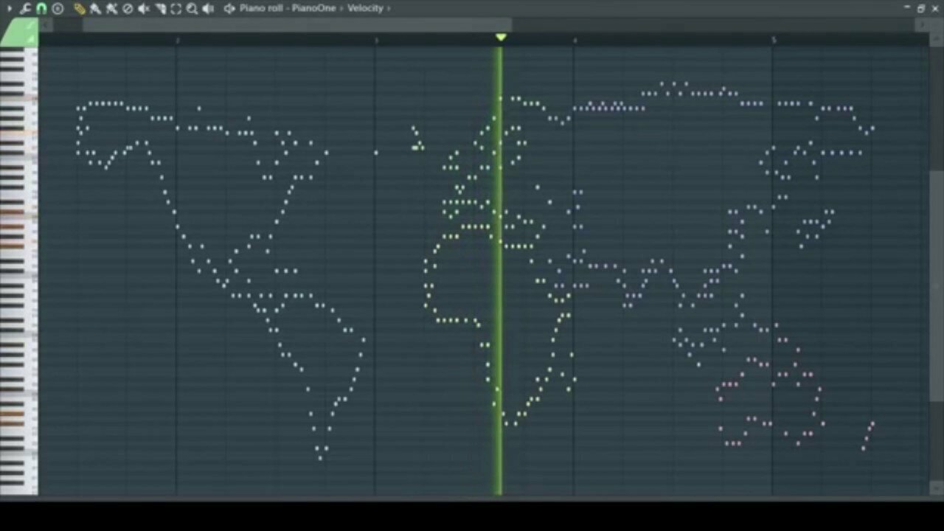
Task: Click the green corner panel above piano keys
Action: [20, 33]
